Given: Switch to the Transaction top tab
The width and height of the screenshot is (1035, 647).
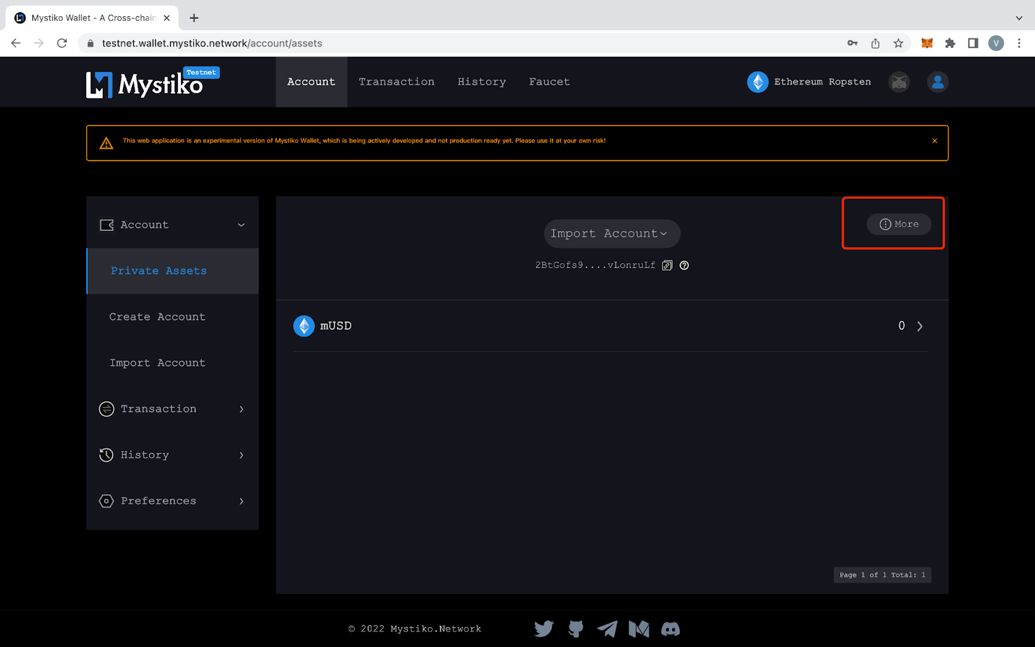Looking at the screenshot, I should (x=397, y=82).
